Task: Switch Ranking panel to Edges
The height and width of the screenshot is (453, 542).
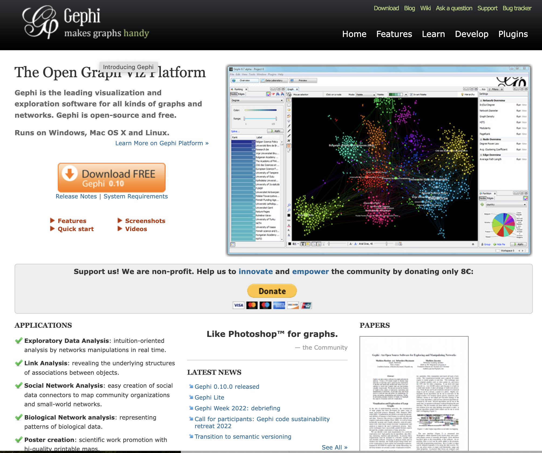Action: pyautogui.click(x=241, y=94)
